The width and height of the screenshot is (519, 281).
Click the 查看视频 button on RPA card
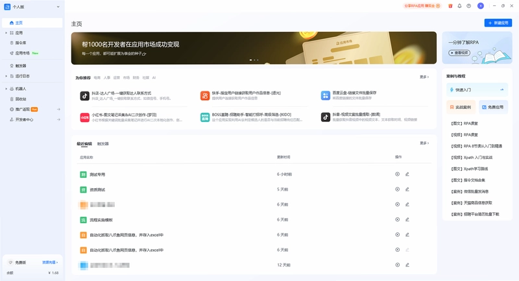click(459, 53)
